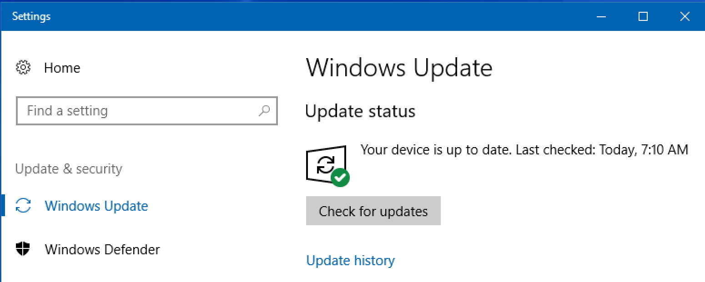Open the Update history link

pos(350,261)
